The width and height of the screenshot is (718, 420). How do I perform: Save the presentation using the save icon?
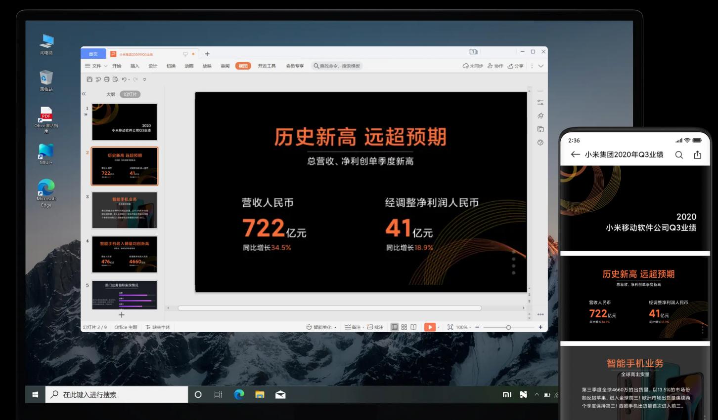pyautogui.click(x=90, y=79)
